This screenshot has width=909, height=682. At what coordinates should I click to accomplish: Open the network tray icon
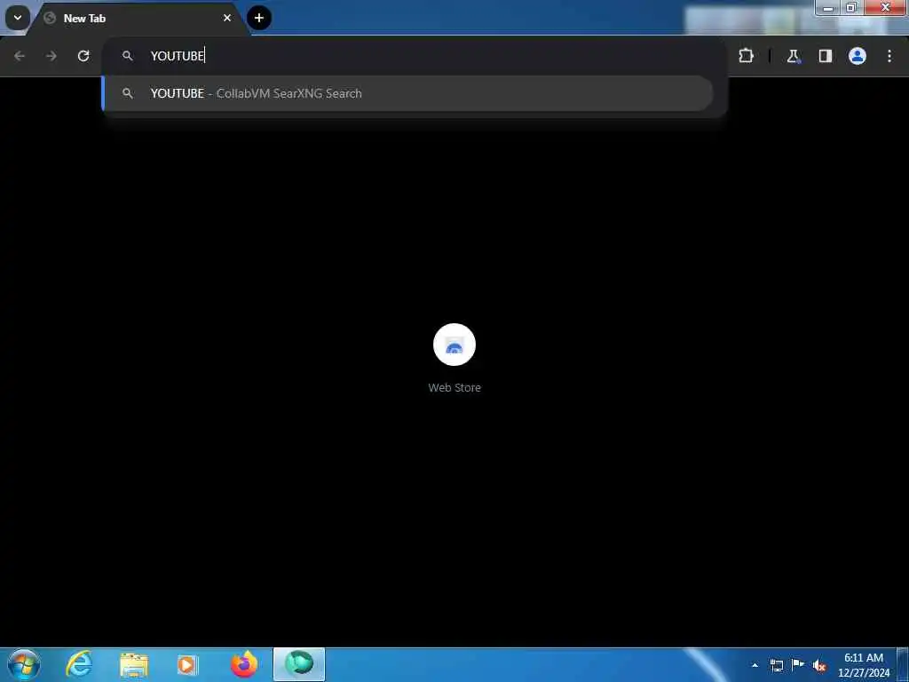(x=776, y=665)
